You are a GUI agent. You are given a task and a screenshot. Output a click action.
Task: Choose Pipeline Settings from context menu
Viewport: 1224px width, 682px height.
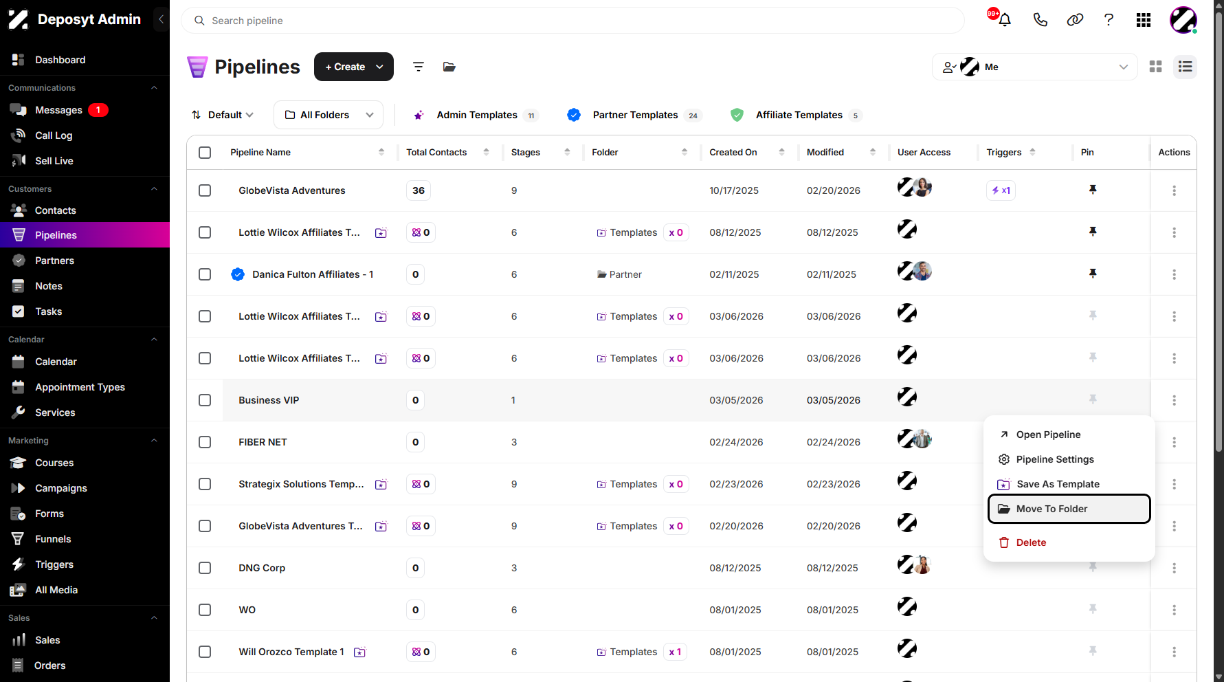1069,459
